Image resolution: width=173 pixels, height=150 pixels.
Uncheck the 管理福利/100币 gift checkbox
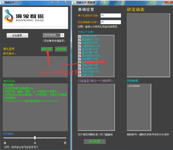(80, 40)
